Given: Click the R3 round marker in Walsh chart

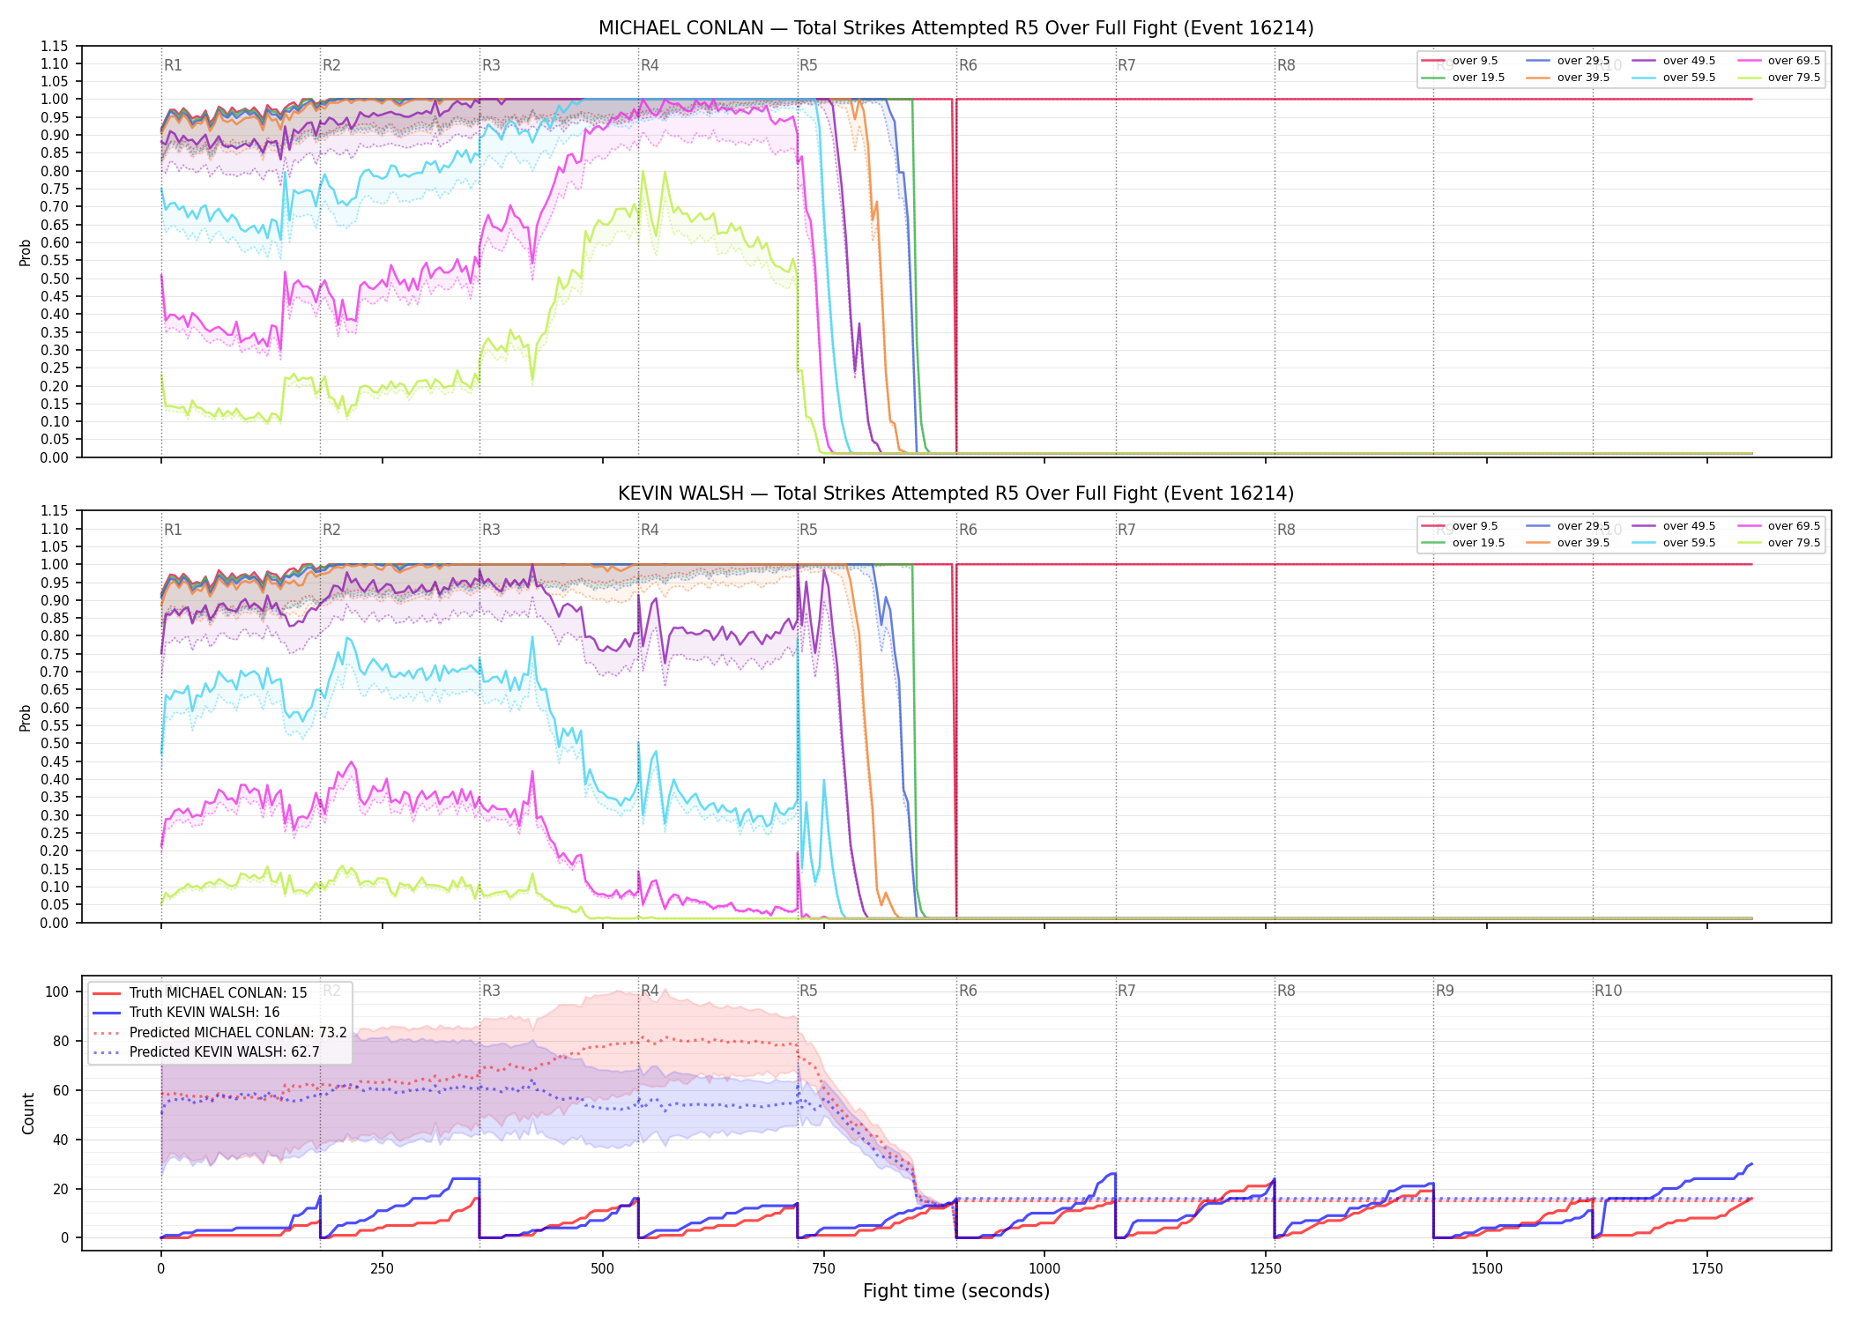Looking at the screenshot, I should (x=491, y=530).
